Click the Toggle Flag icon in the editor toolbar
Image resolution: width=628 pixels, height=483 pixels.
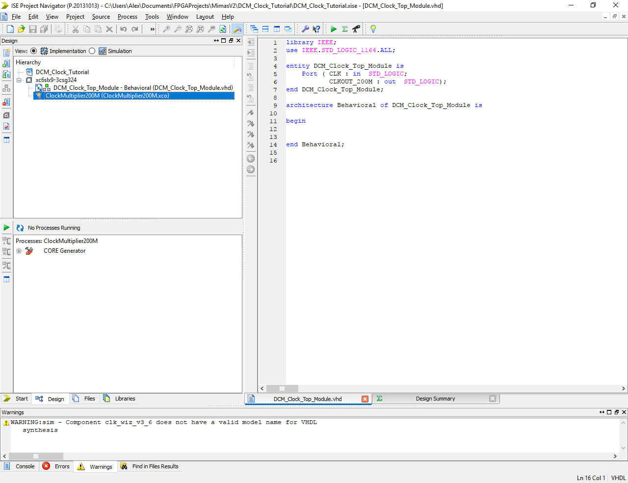pyautogui.click(x=251, y=113)
